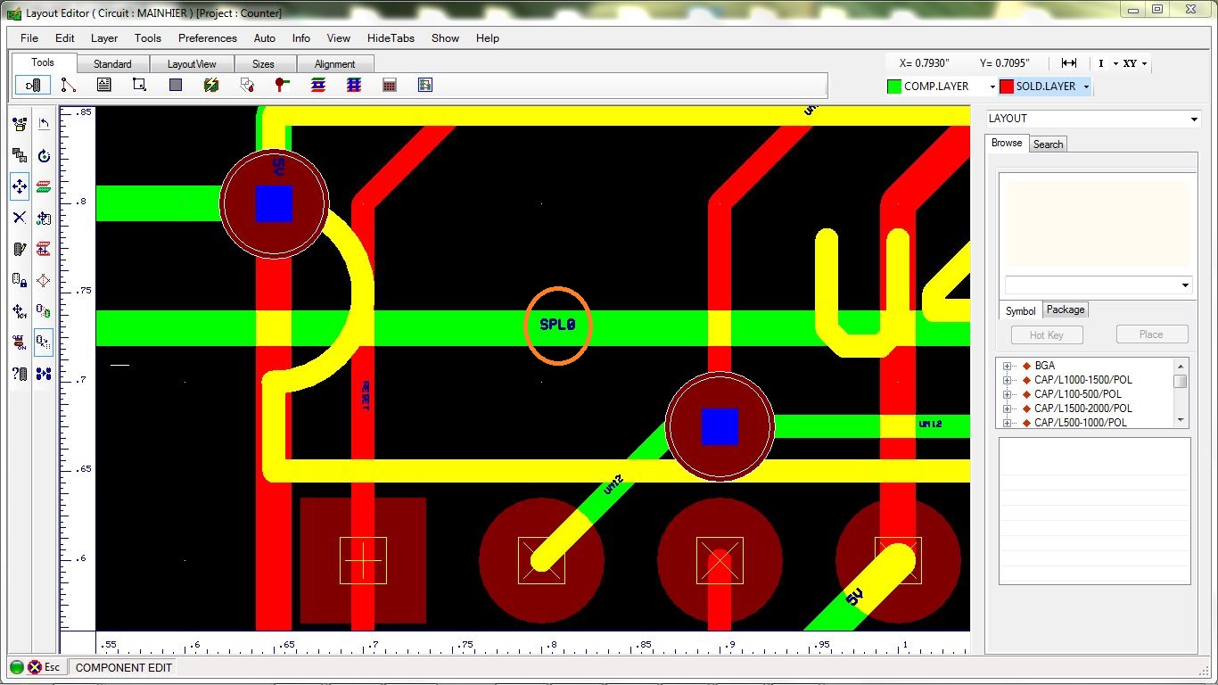Select the four-arrow move component tool
Screen dimensions: 1218x685
click(20, 186)
